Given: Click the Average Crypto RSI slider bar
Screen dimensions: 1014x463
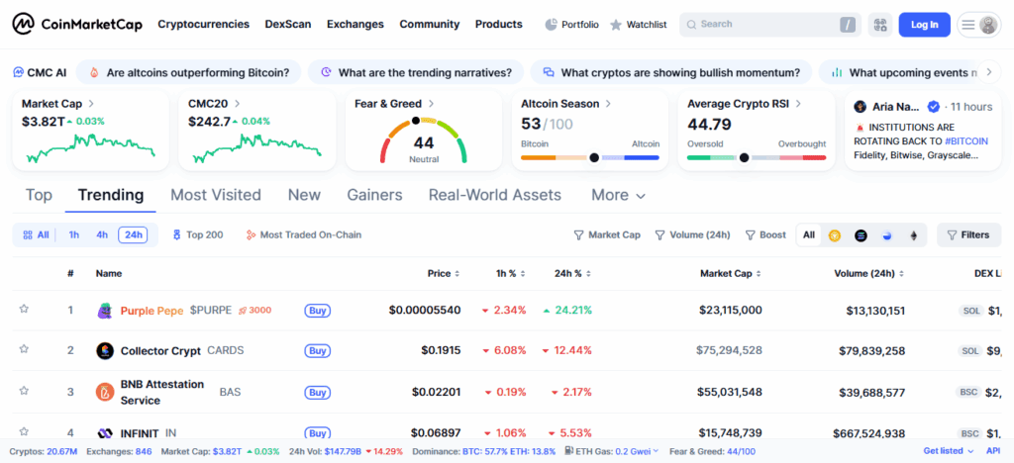Looking at the screenshot, I should (x=756, y=157).
